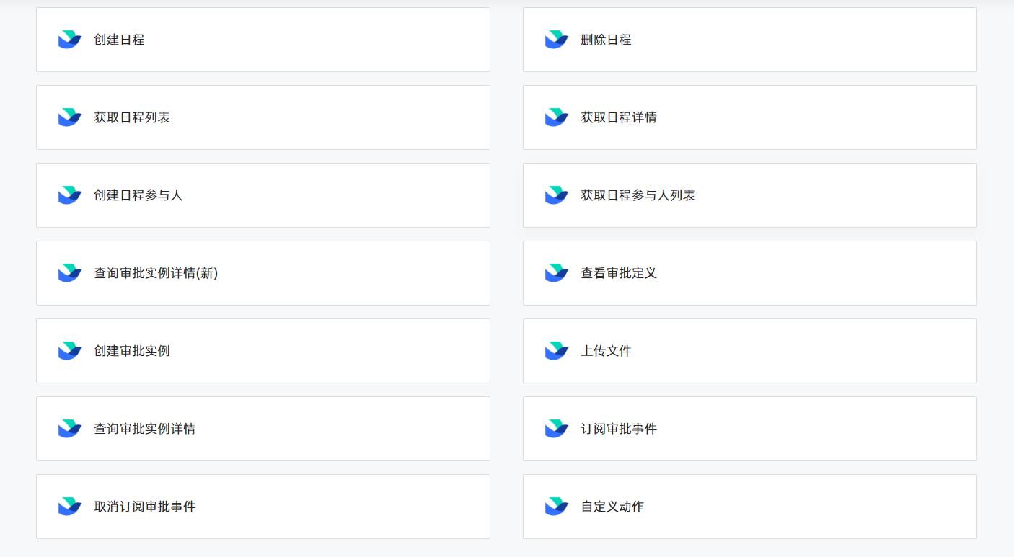Click the Feishu icon beside 删除日程
The height and width of the screenshot is (557, 1014).
point(557,40)
